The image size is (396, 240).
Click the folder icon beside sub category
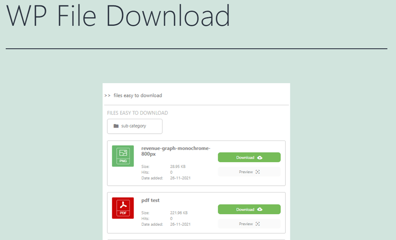point(116,126)
